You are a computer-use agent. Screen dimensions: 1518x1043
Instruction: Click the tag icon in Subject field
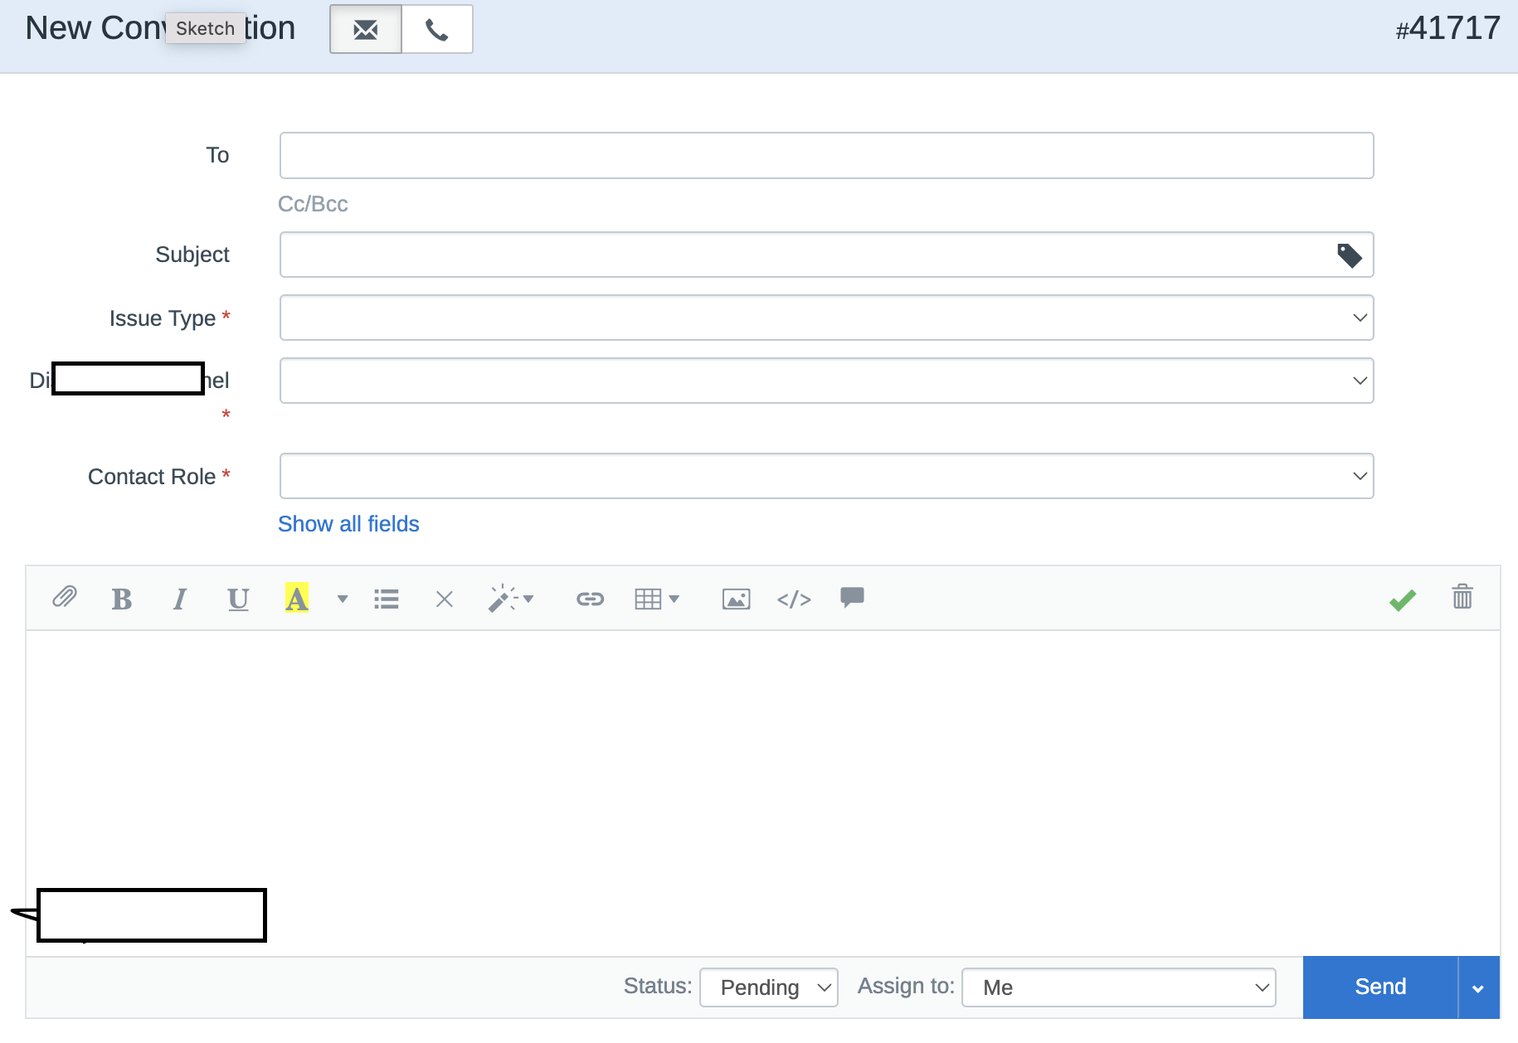coord(1349,255)
